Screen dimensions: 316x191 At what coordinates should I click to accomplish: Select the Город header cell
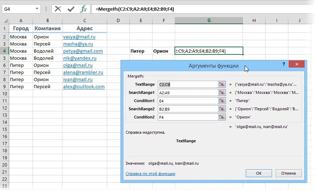[21, 28]
